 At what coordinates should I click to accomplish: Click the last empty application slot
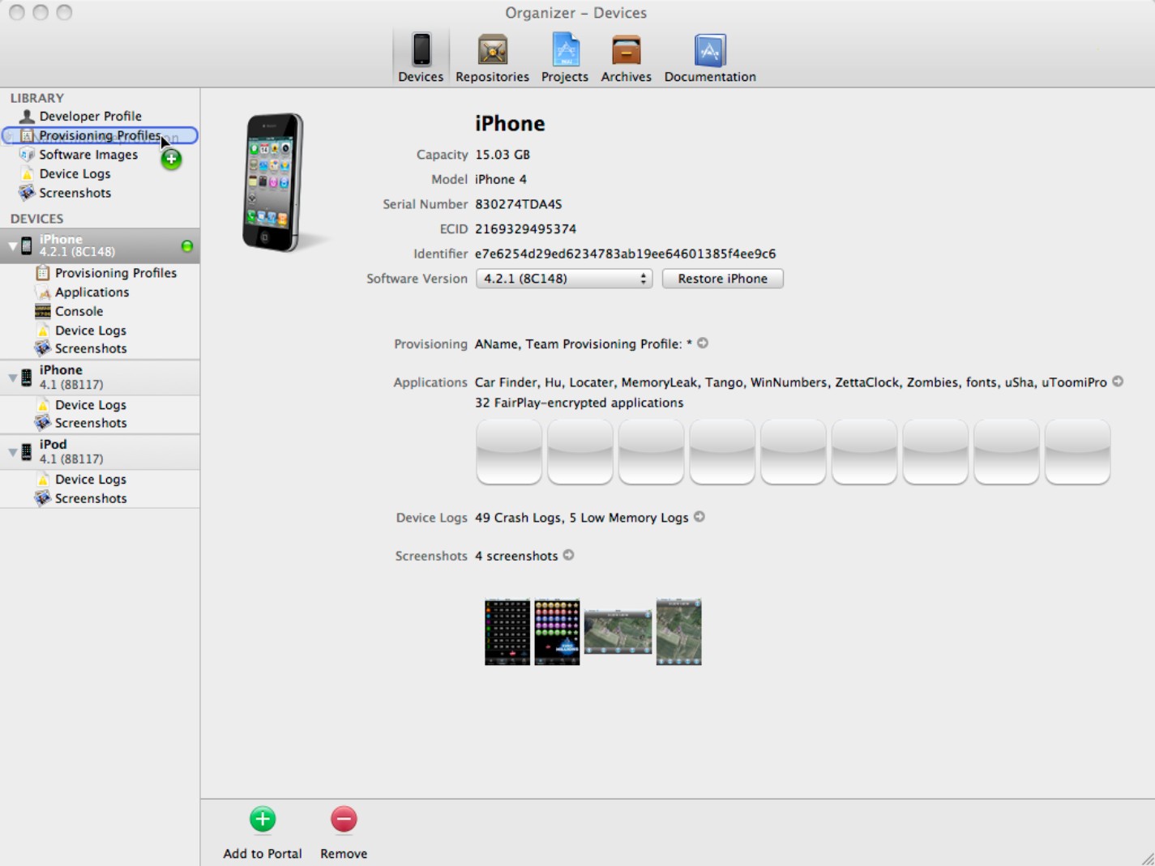(1078, 452)
